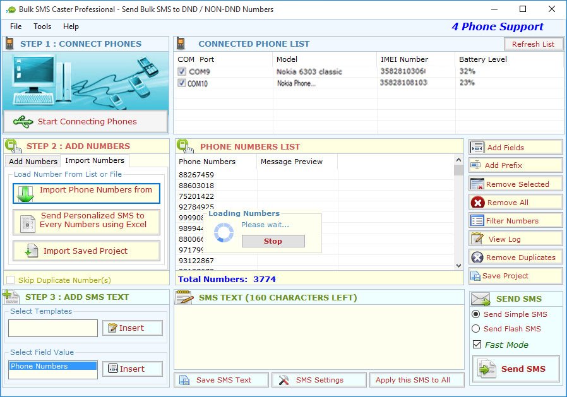The width and height of the screenshot is (567, 397).
Task: Open the Help menu
Action: pos(71,27)
